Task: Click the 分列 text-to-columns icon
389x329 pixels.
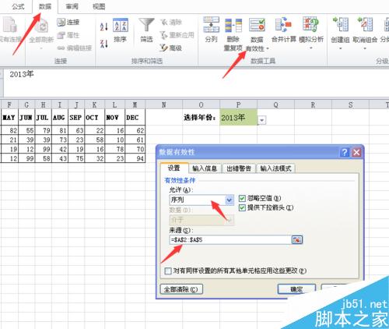Action: click(212, 25)
